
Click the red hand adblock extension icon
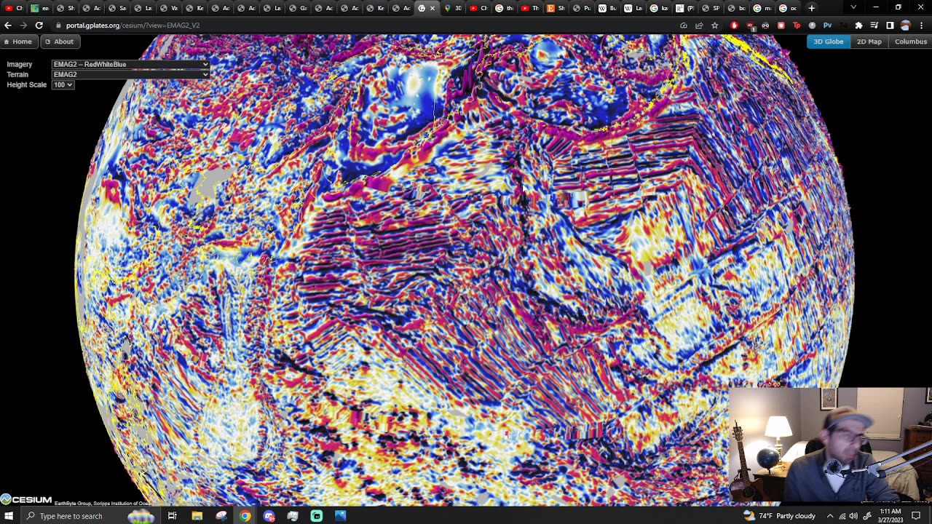tap(734, 25)
